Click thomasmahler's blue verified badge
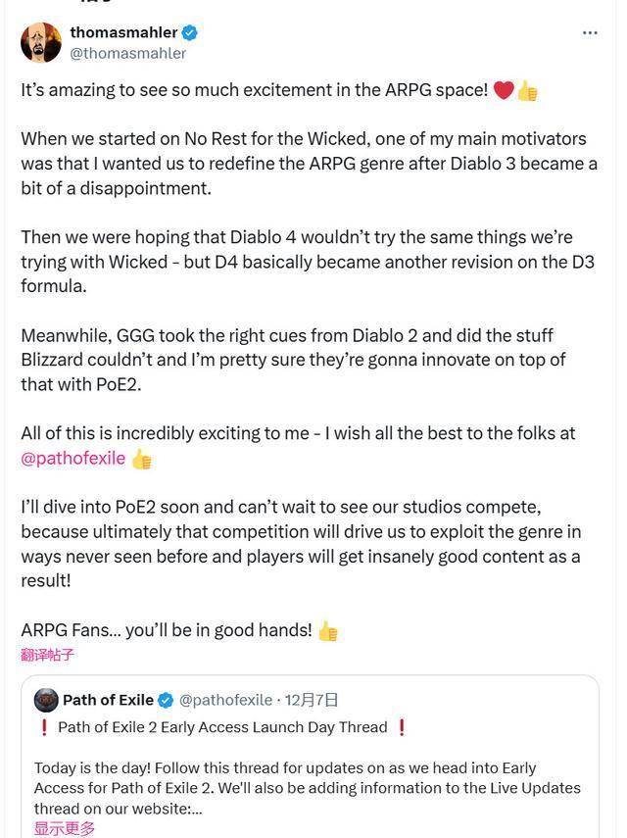The width and height of the screenshot is (627, 838). 191,32
